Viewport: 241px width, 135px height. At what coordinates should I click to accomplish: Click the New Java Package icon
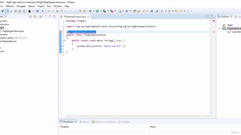click(120, 11)
